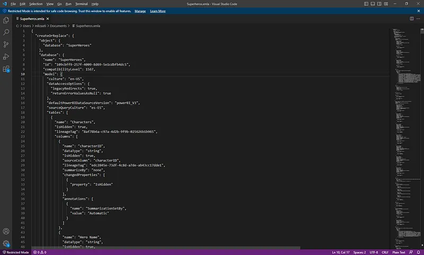Screen dimensions: 424x255
Task: Click the "summarizeBy": "none" line
Action: click(84, 170)
